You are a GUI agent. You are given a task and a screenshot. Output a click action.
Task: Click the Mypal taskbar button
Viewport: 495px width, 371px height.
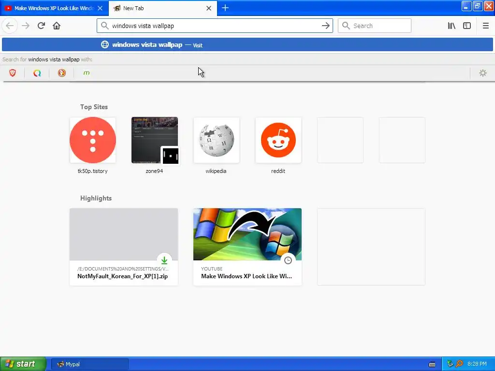89,364
